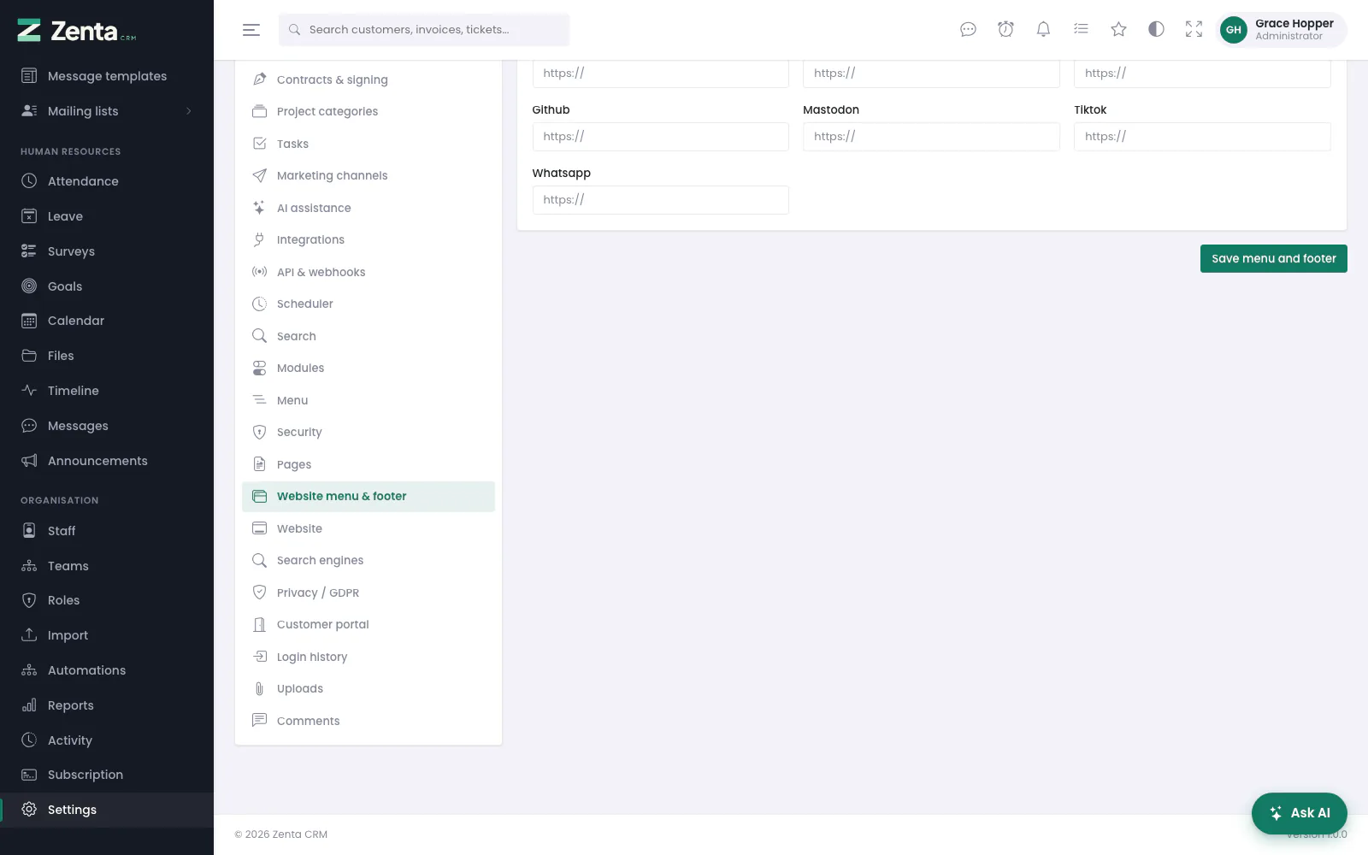The width and height of the screenshot is (1368, 855).
Task: Go to Customer portal settings
Action: (x=369, y=625)
